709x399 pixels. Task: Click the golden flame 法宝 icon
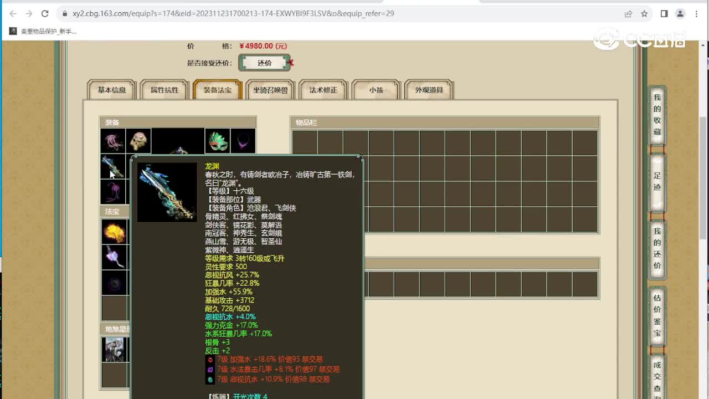[x=115, y=231]
